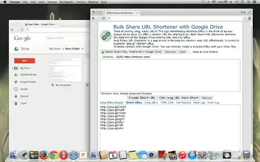
Task: Click inside the Short URLs results text area
Action: (170, 128)
